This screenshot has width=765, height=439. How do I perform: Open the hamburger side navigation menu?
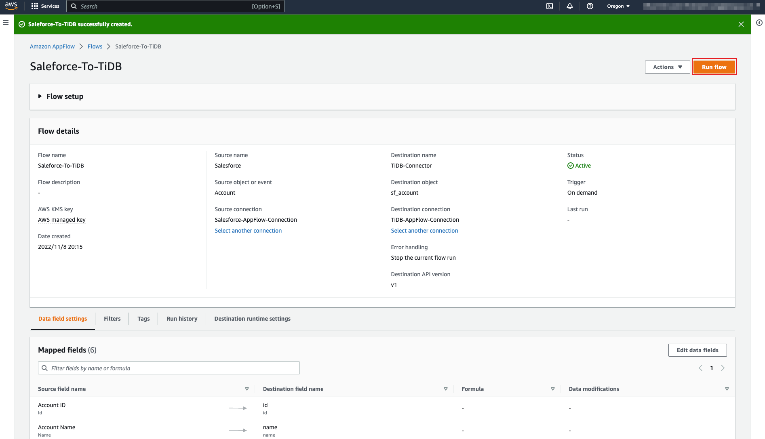tap(6, 23)
